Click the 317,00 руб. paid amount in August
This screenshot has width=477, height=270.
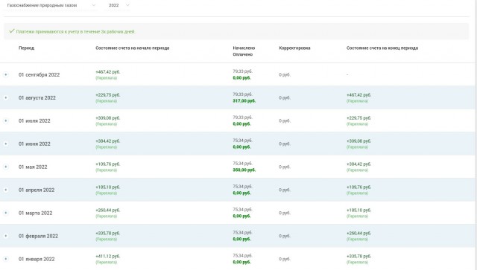click(x=244, y=101)
